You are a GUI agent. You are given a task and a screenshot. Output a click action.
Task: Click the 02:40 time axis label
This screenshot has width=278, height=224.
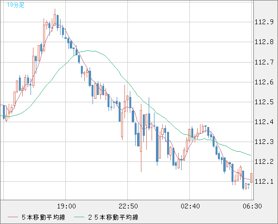pos(190,206)
